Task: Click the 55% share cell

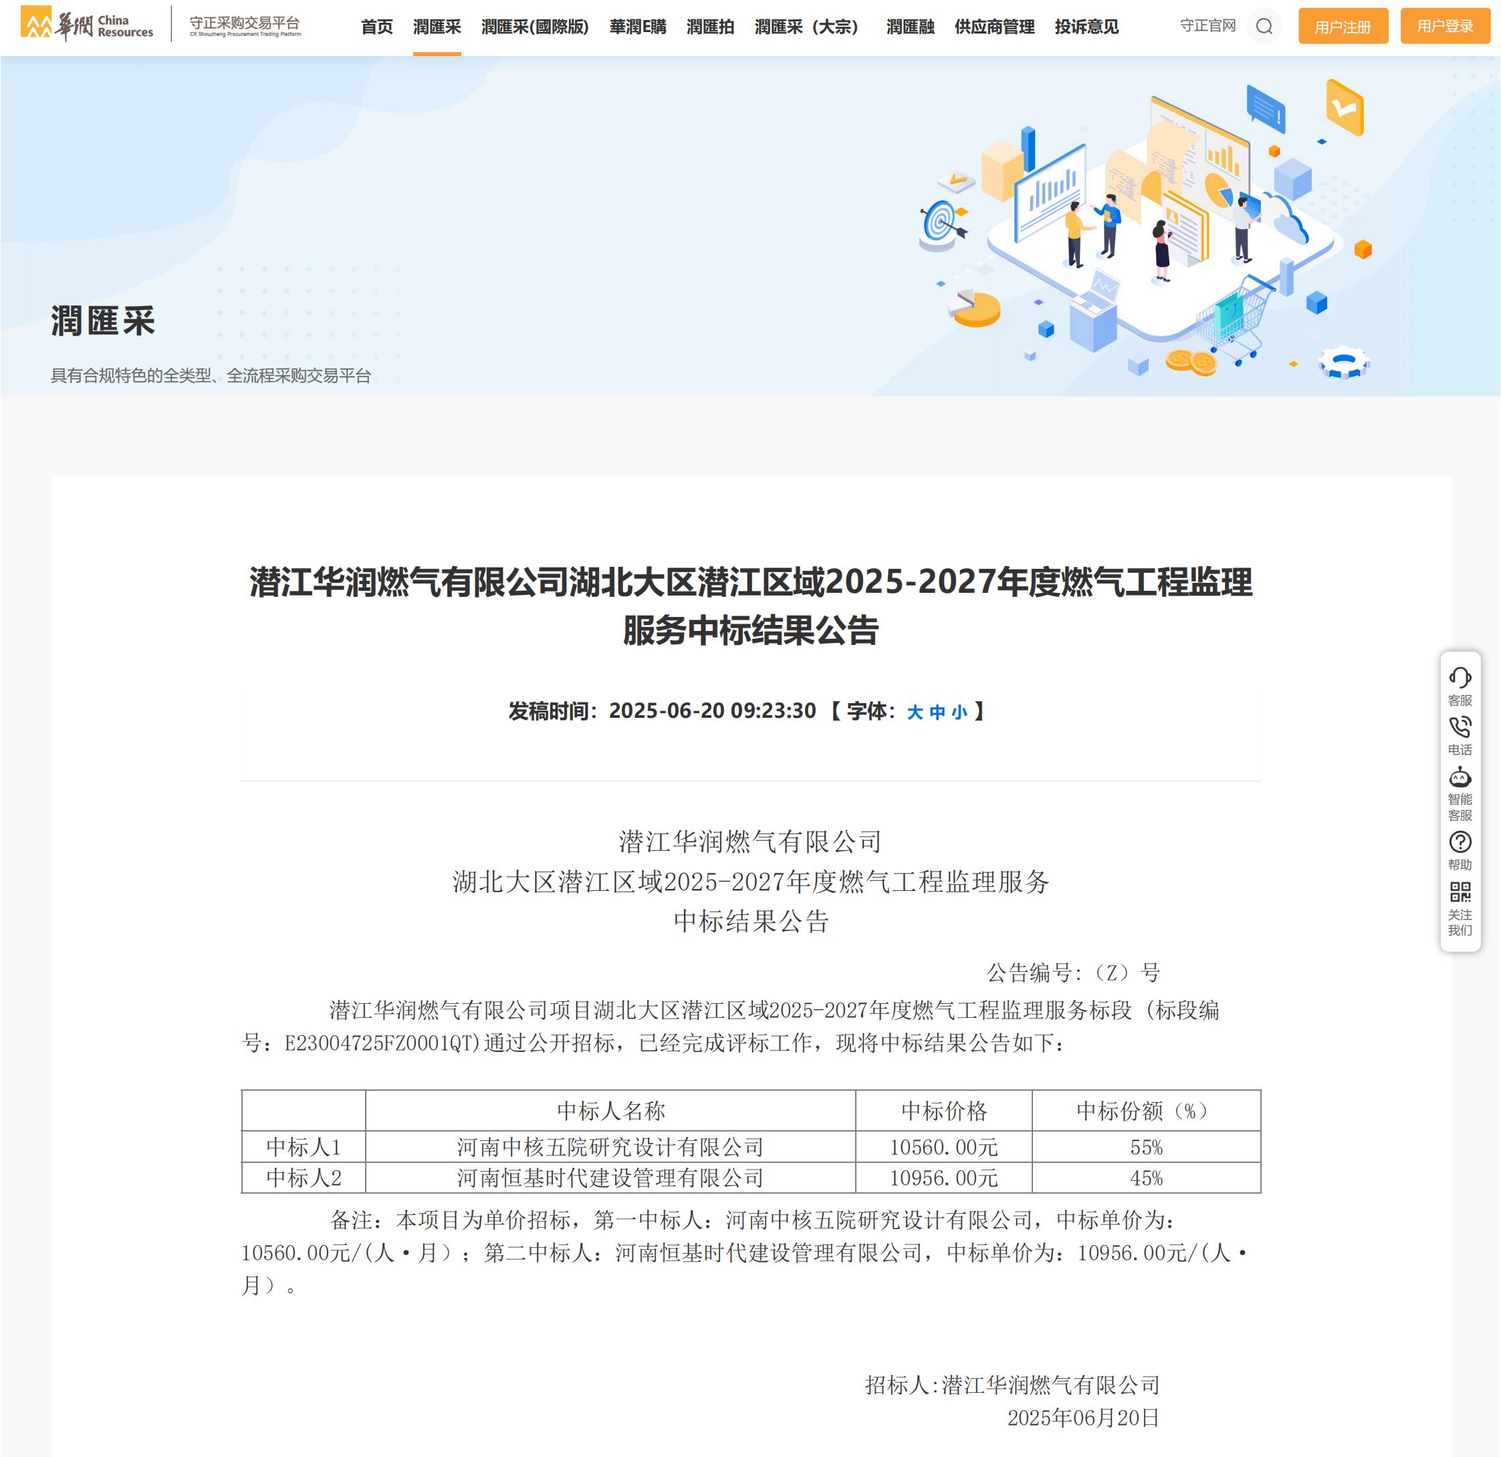Action: [1147, 1146]
